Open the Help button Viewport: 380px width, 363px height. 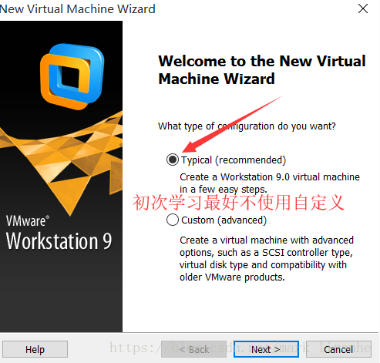(35, 349)
